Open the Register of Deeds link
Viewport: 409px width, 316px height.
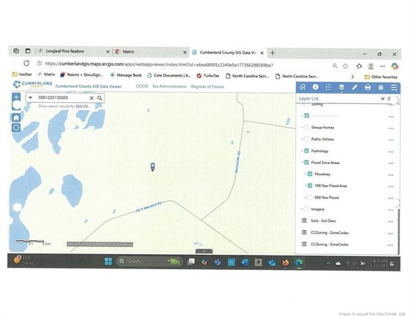[208, 86]
